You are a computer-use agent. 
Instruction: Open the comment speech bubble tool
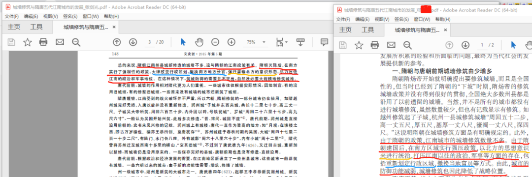coord(324,42)
